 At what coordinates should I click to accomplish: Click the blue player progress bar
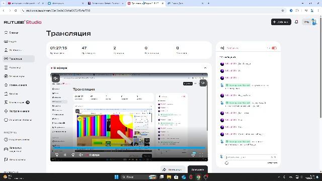pos(129,148)
